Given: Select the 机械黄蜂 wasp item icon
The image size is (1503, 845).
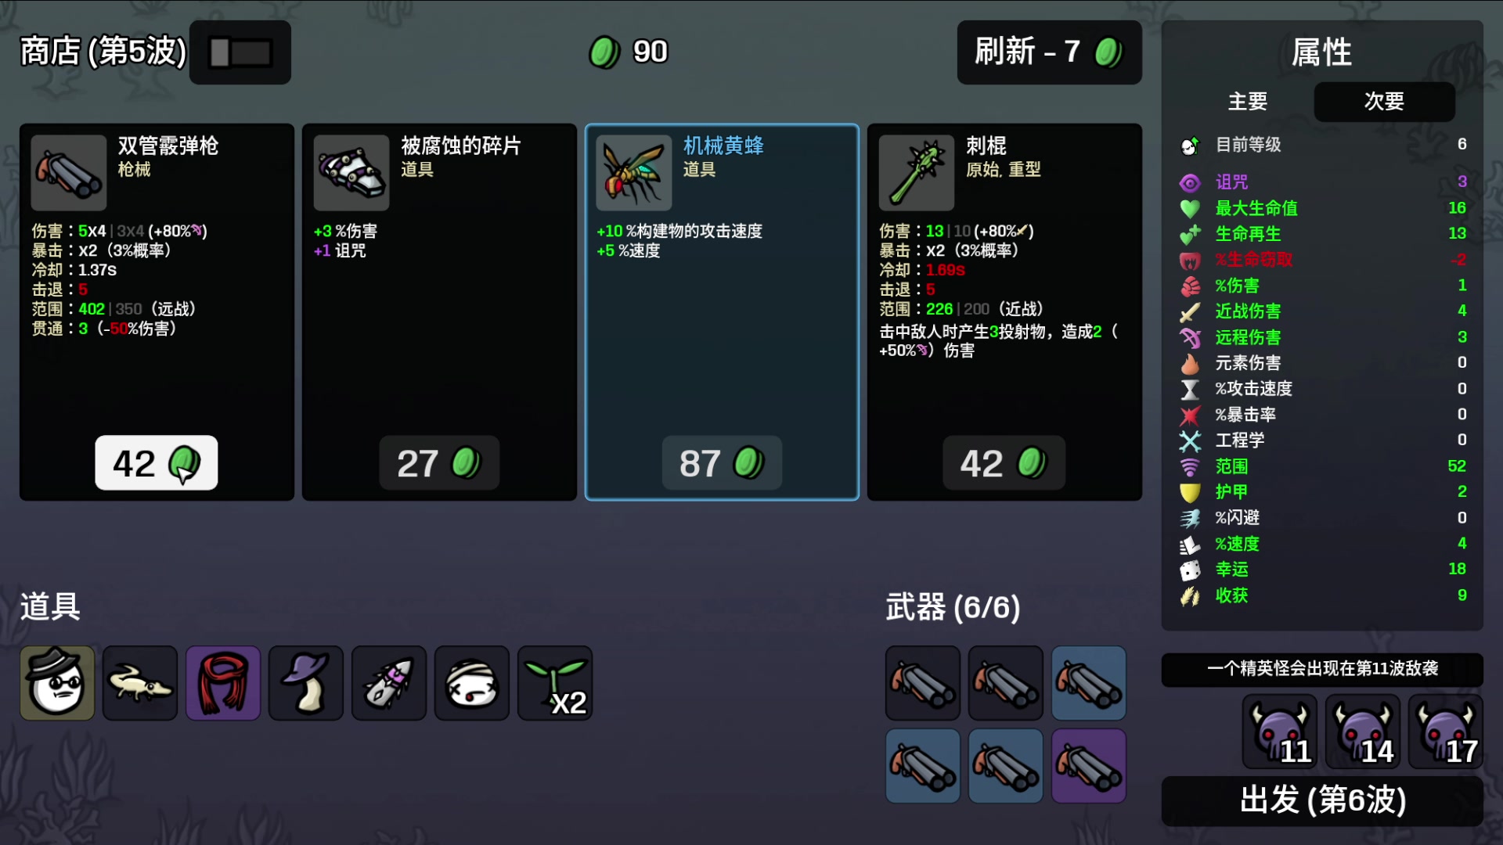Looking at the screenshot, I should 634,173.
